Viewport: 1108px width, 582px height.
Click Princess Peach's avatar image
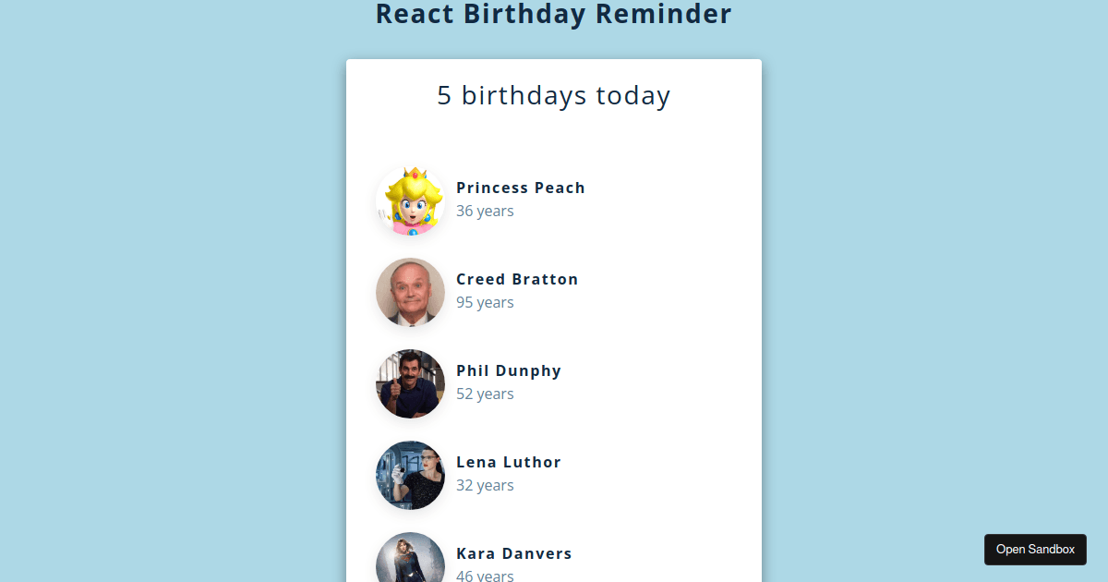[409, 200]
